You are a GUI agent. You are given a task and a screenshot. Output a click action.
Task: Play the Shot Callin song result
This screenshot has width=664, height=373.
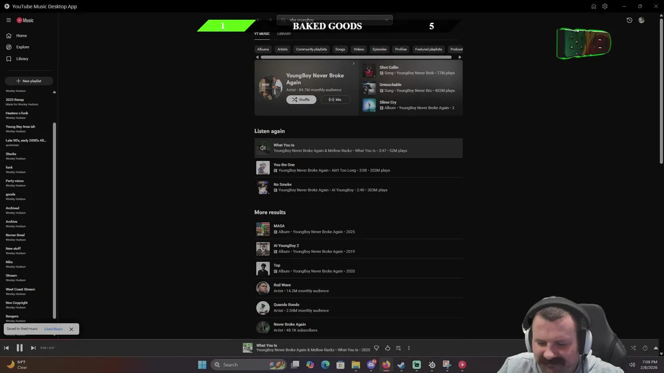click(412, 70)
